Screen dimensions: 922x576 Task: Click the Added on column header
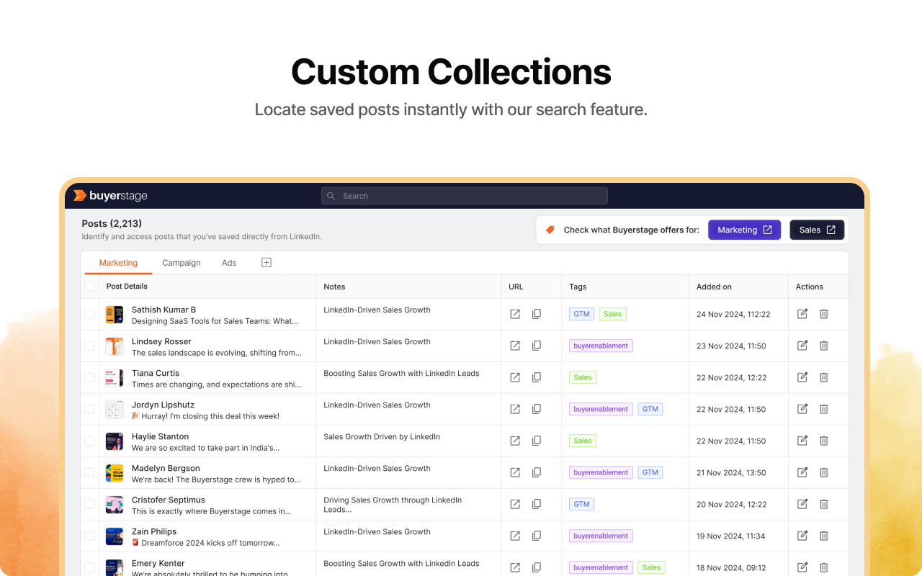pyautogui.click(x=714, y=287)
